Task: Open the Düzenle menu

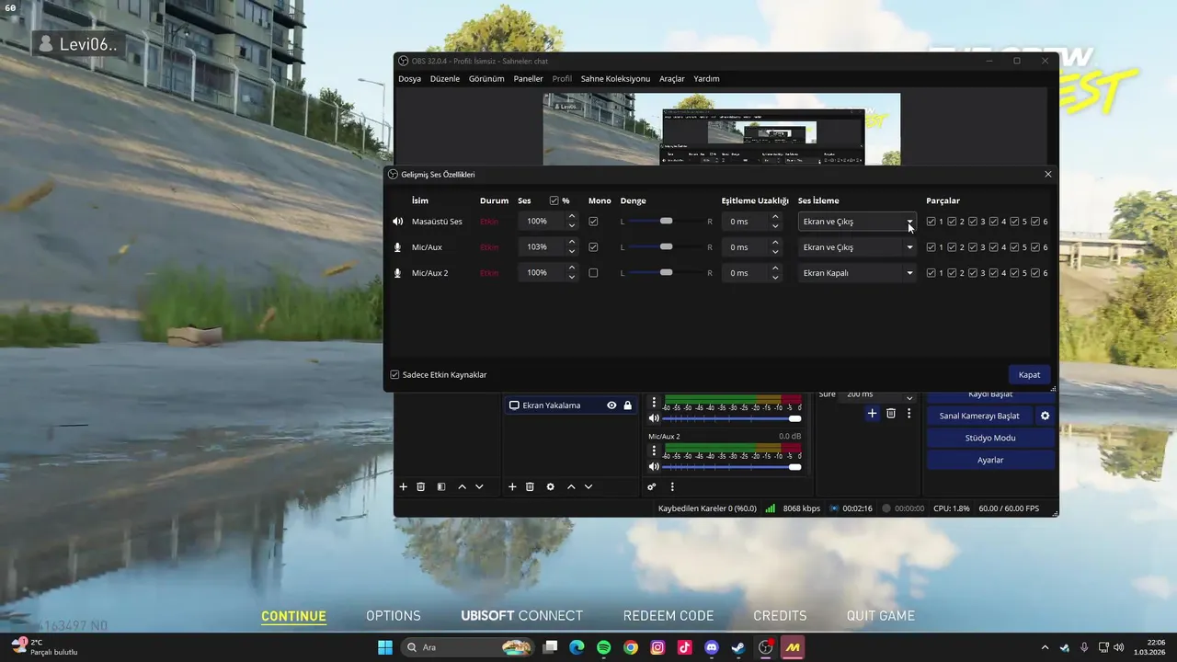Action: click(445, 79)
